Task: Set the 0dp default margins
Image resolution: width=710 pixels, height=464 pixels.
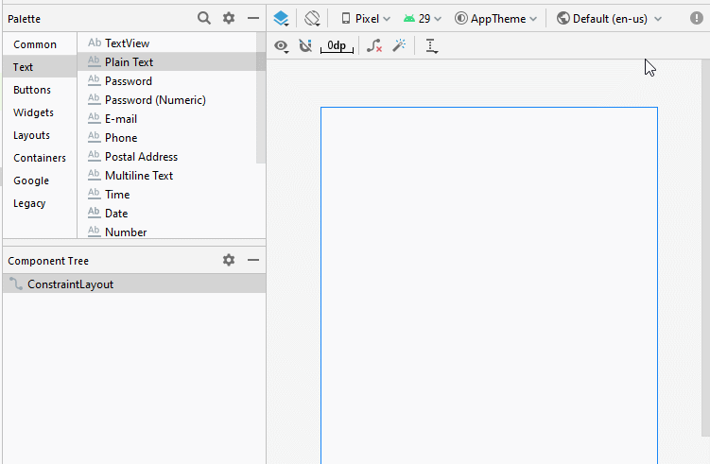Action: (337, 45)
